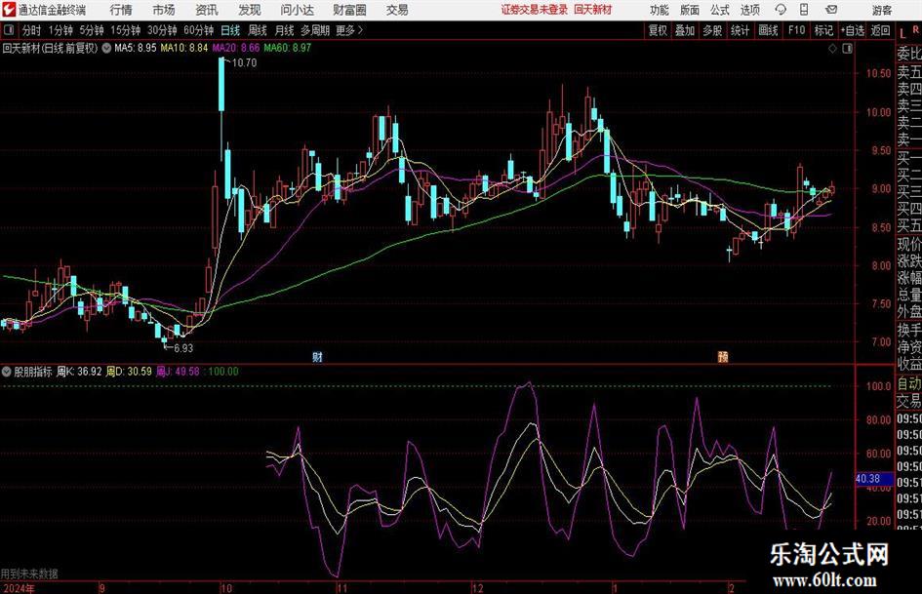Open the 问小达 menu
922x594 pixels.
point(297,10)
